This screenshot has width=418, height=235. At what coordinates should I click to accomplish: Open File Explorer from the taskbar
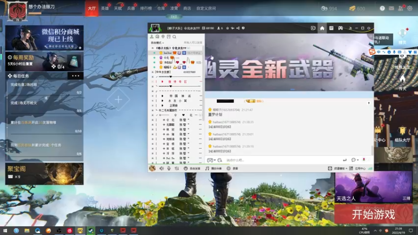click(27, 230)
